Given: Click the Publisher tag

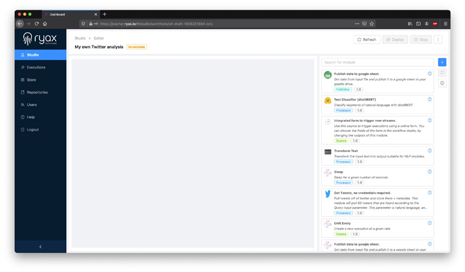Looking at the screenshot, I should pos(343,89).
